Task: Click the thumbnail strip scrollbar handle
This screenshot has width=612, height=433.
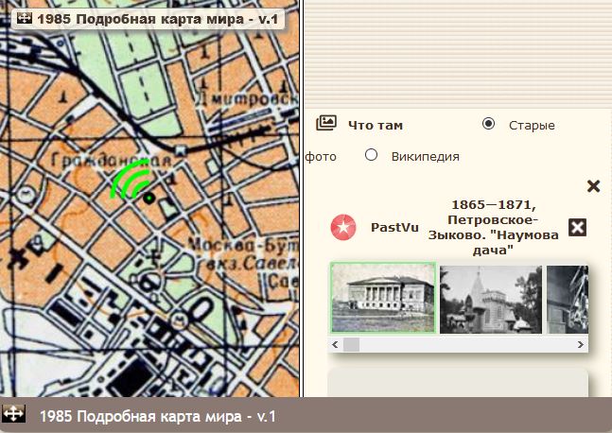Action: click(351, 345)
